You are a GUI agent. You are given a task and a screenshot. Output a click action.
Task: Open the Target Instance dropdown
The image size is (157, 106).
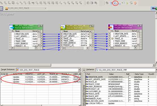pos(79,70)
